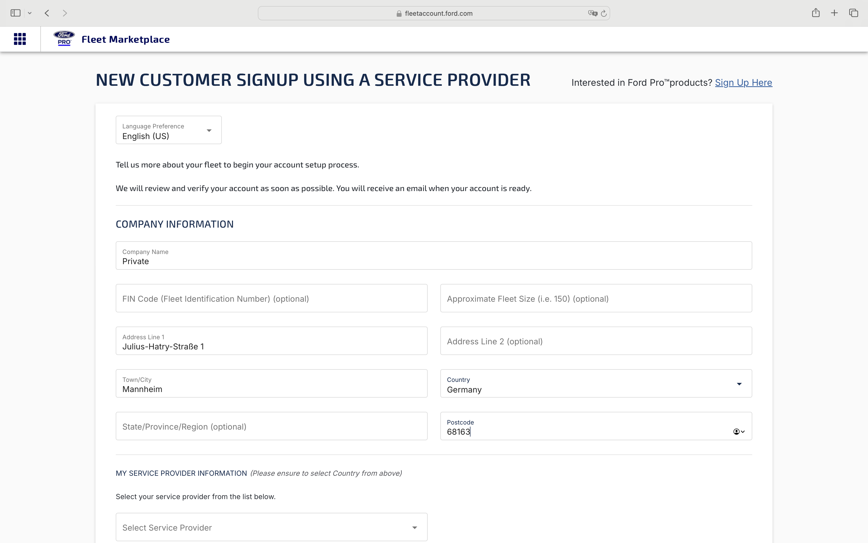Click the Town/City field
868x543 pixels.
[x=272, y=384]
